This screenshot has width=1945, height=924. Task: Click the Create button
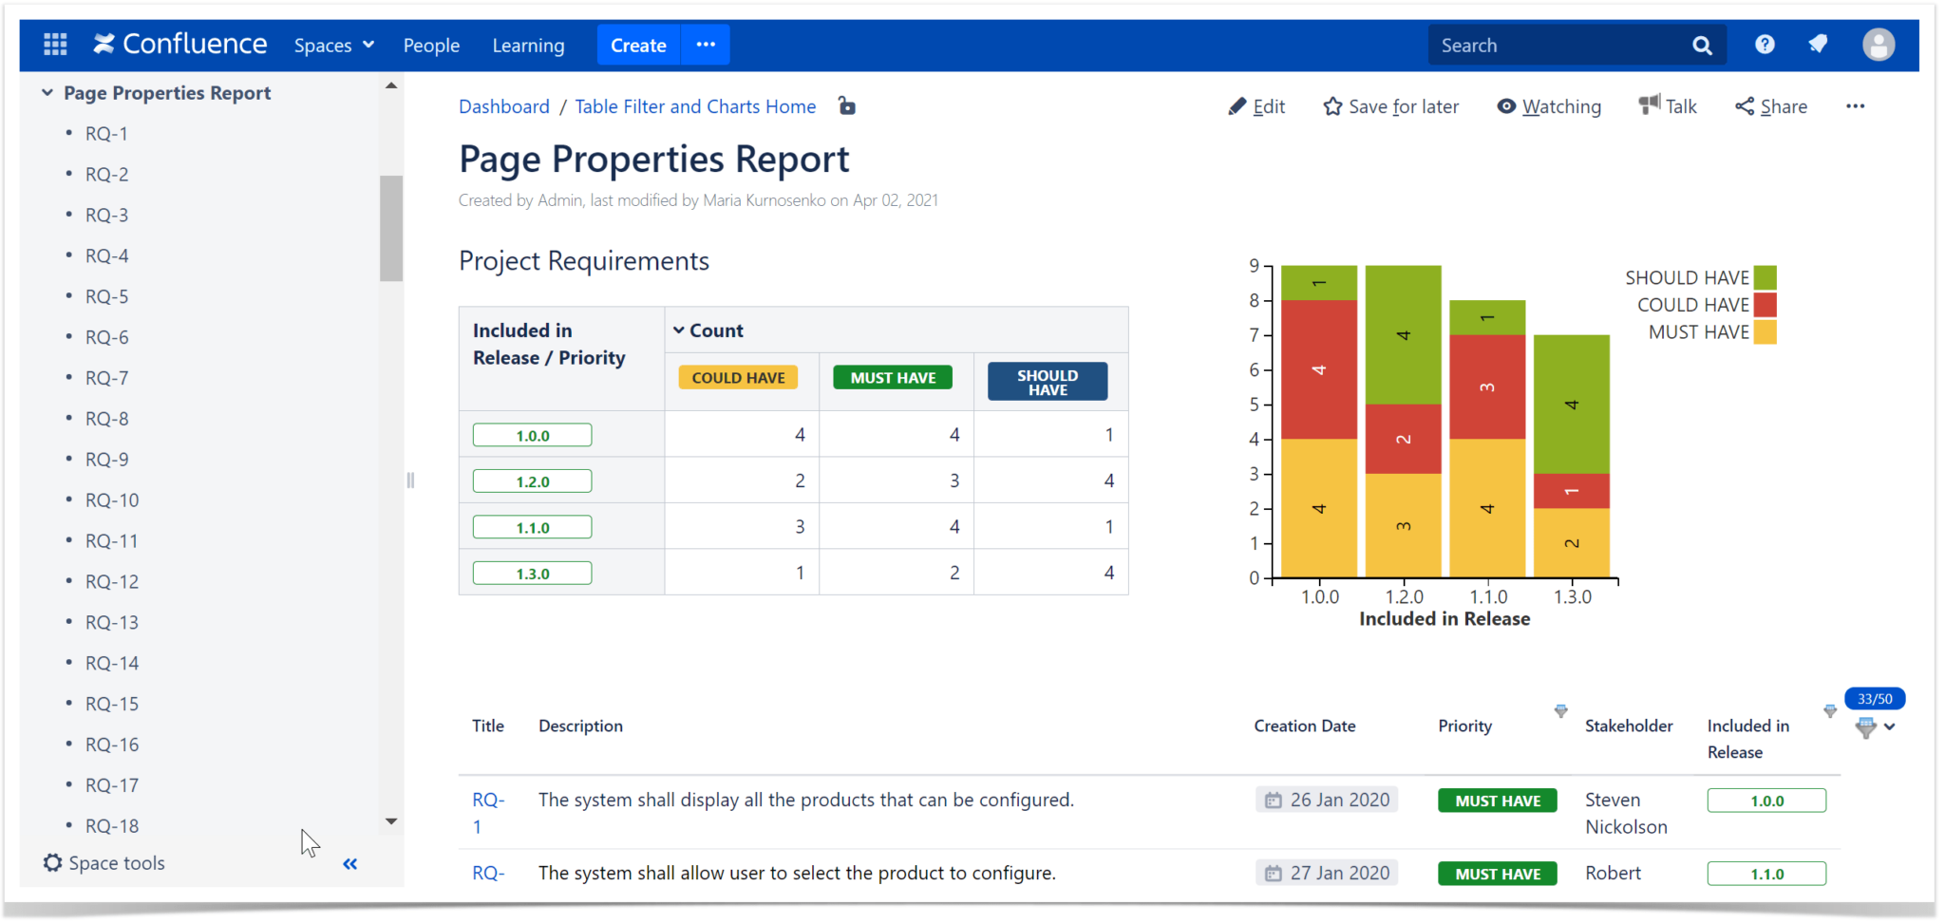pyautogui.click(x=638, y=44)
